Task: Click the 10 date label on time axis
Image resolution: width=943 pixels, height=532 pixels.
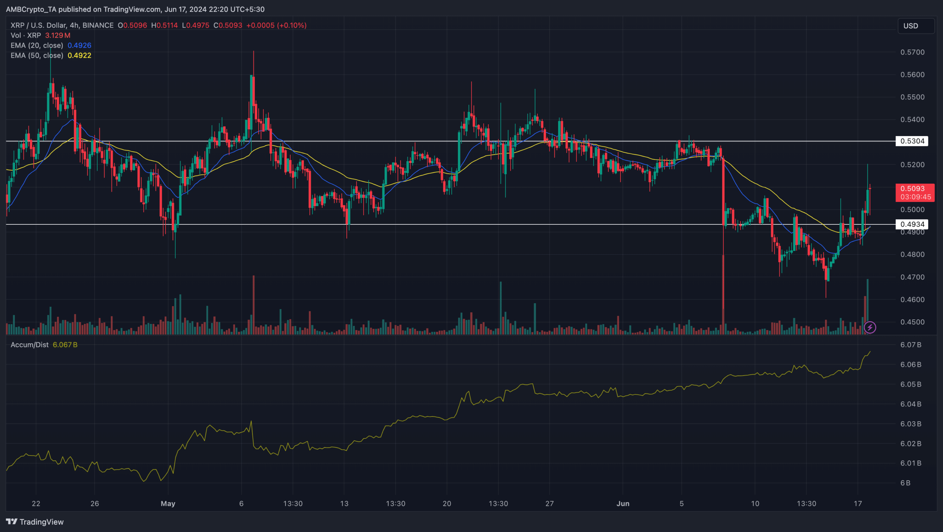Action: (x=755, y=503)
